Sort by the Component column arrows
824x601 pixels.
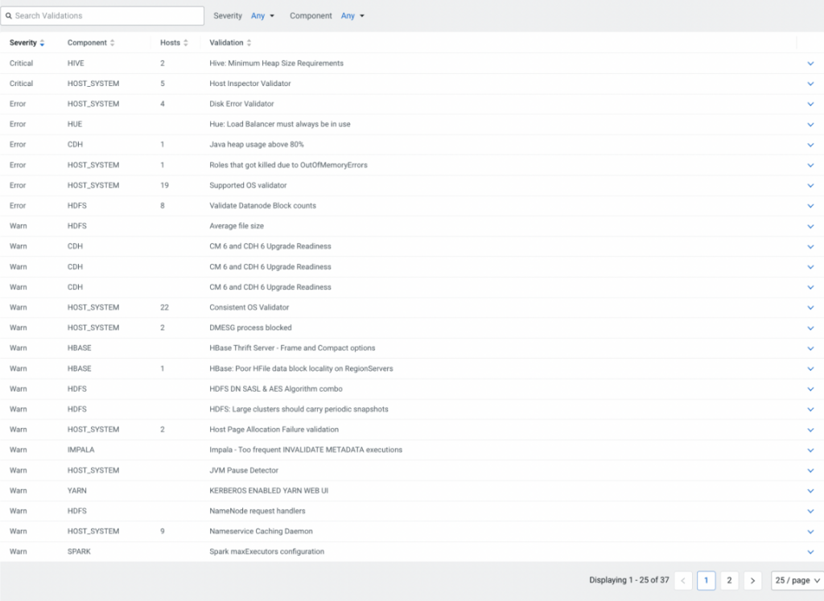tap(112, 43)
